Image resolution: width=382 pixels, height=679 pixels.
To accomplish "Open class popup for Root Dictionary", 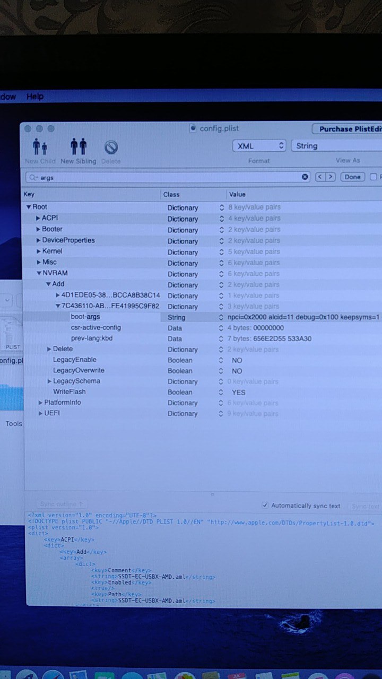I will coord(221,207).
